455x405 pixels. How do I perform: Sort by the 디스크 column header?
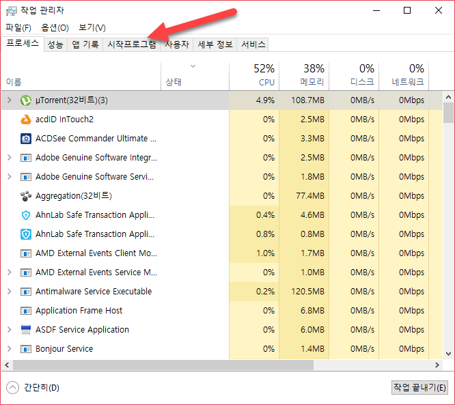coord(354,76)
